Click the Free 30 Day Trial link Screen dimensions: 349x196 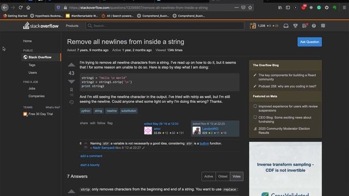point(41,114)
